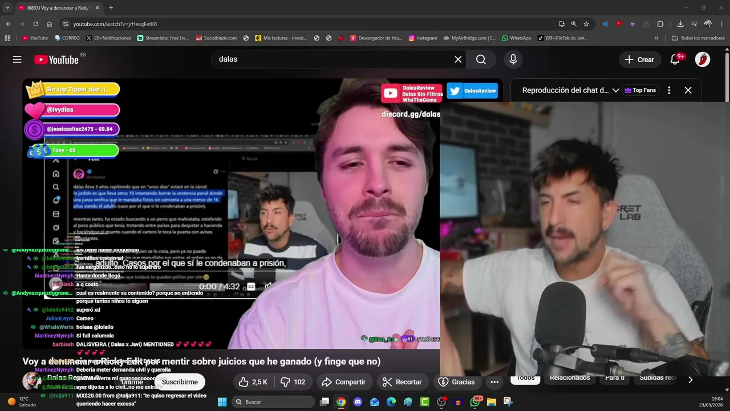Open the WhatsApp bookmark

[x=516, y=38]
